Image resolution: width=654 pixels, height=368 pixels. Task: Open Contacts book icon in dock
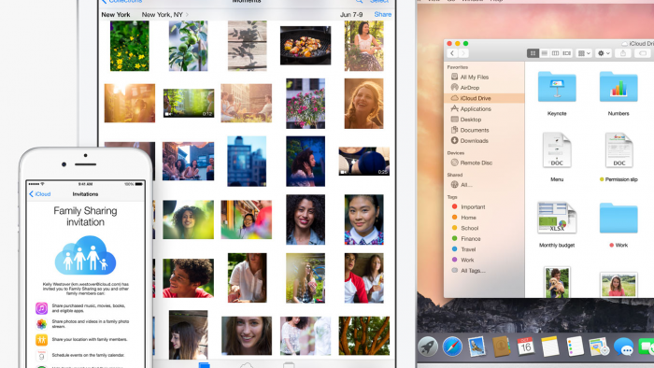[x=501, y=347]
